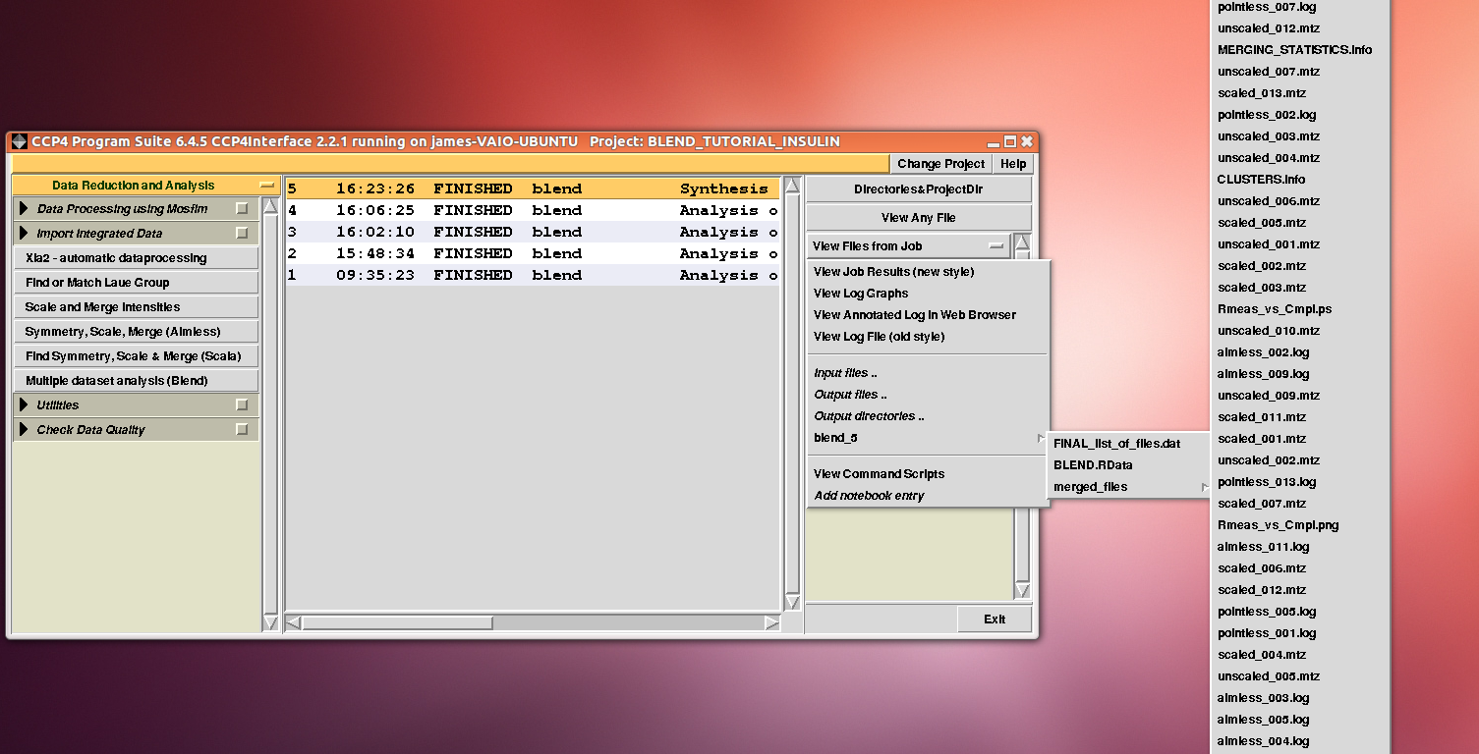1479x754 pixels.
Task: Toggle square box beside Data Processing using Mosflm
Action: (242, 209)
